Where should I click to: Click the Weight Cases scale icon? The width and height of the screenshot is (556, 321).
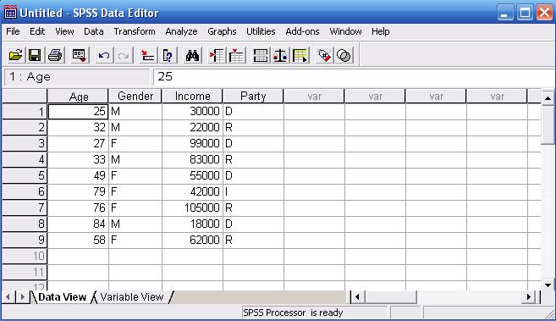280,55
